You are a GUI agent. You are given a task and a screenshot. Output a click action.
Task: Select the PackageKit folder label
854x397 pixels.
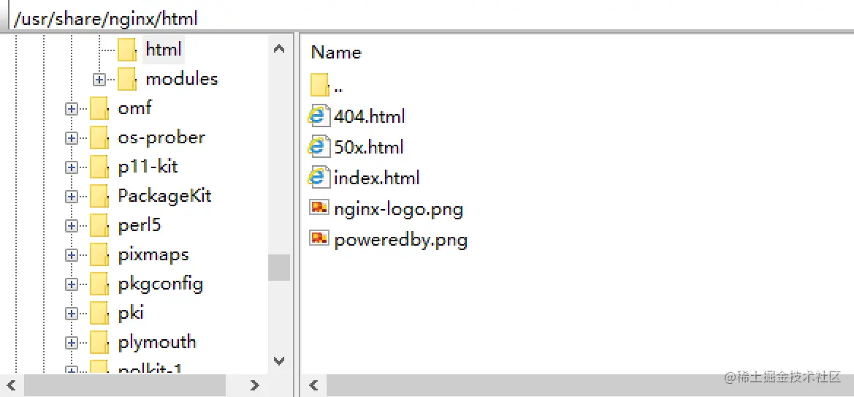164,196
